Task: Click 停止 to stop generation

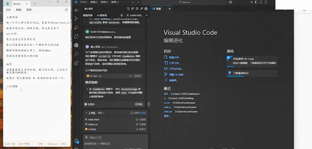Action: 139,104
